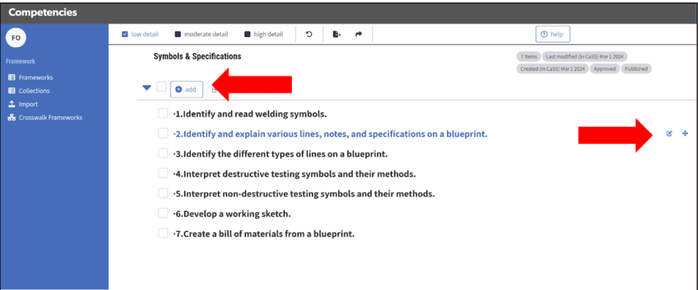The width and height of the screenshot is (698, 290).
Task: Click the move handle icon for competency 2
Action: click(x=685, y=134)
